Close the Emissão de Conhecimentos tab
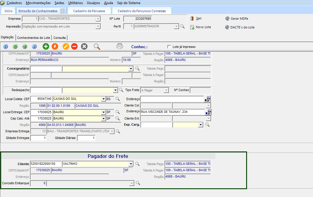The height and width of the screenshot is (197, 313). 62,11
